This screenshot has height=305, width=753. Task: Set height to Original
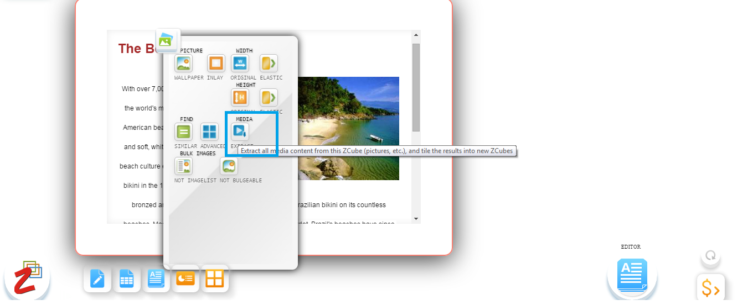[x=240, y=98]
